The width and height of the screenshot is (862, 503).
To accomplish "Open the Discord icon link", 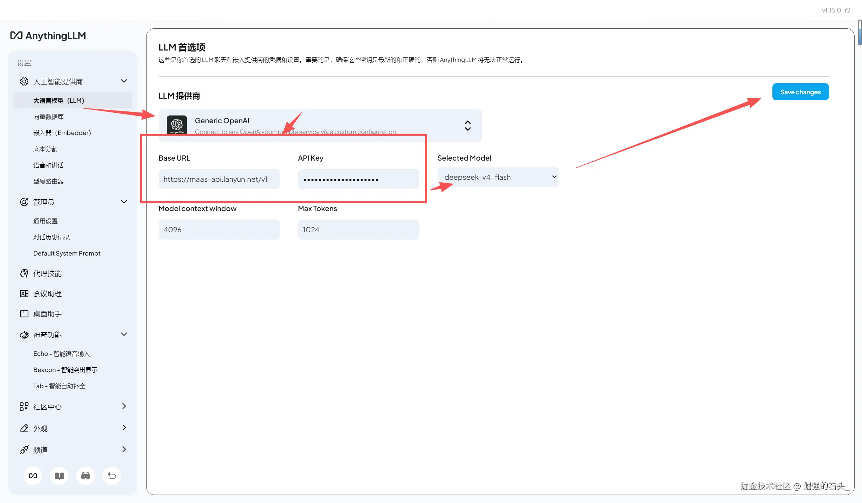I will pyautogui.click(x=86, y=475).
